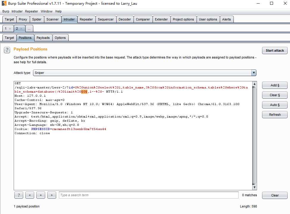Select Intruder attack tab 2
Image resolution: width=290 pixels, height=214 pixels.
17,28
